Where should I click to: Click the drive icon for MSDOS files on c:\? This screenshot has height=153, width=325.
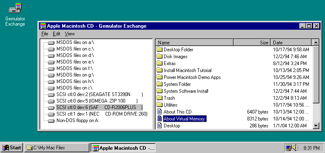[51, 49]
